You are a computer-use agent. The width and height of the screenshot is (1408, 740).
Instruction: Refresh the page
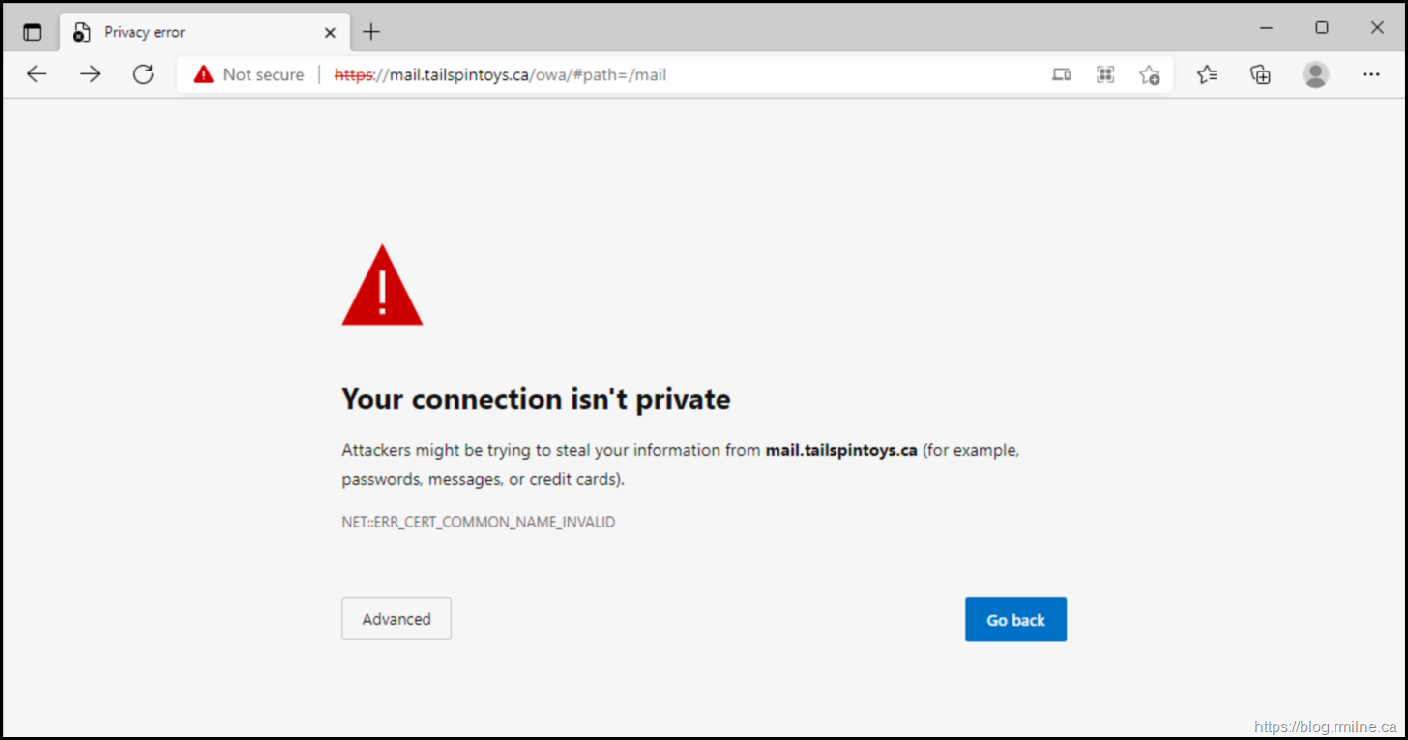(143, 74)
